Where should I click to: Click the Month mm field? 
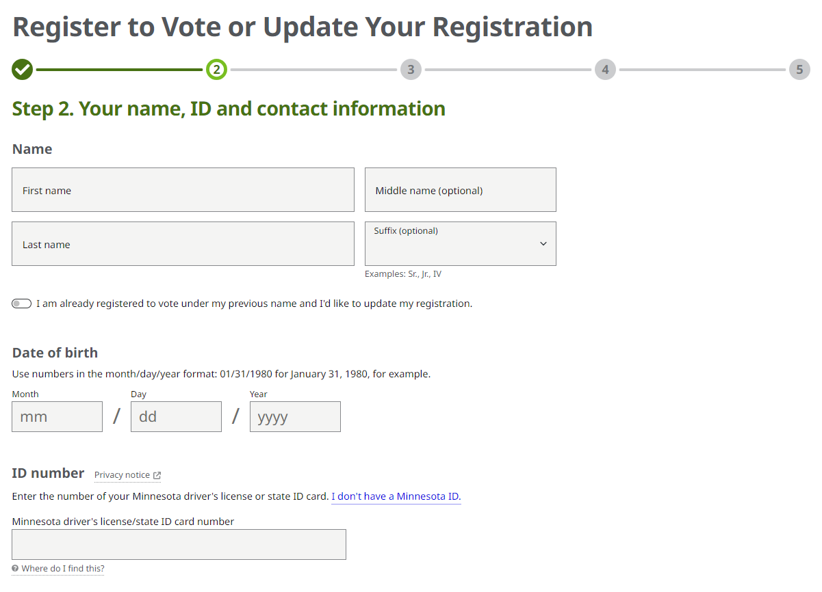coord(57,416)
